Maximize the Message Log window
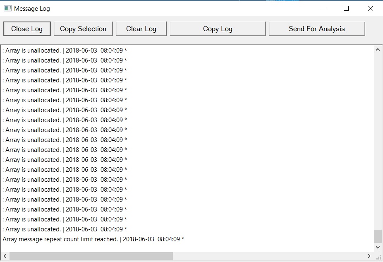383x262 pixels. [346, 8]
